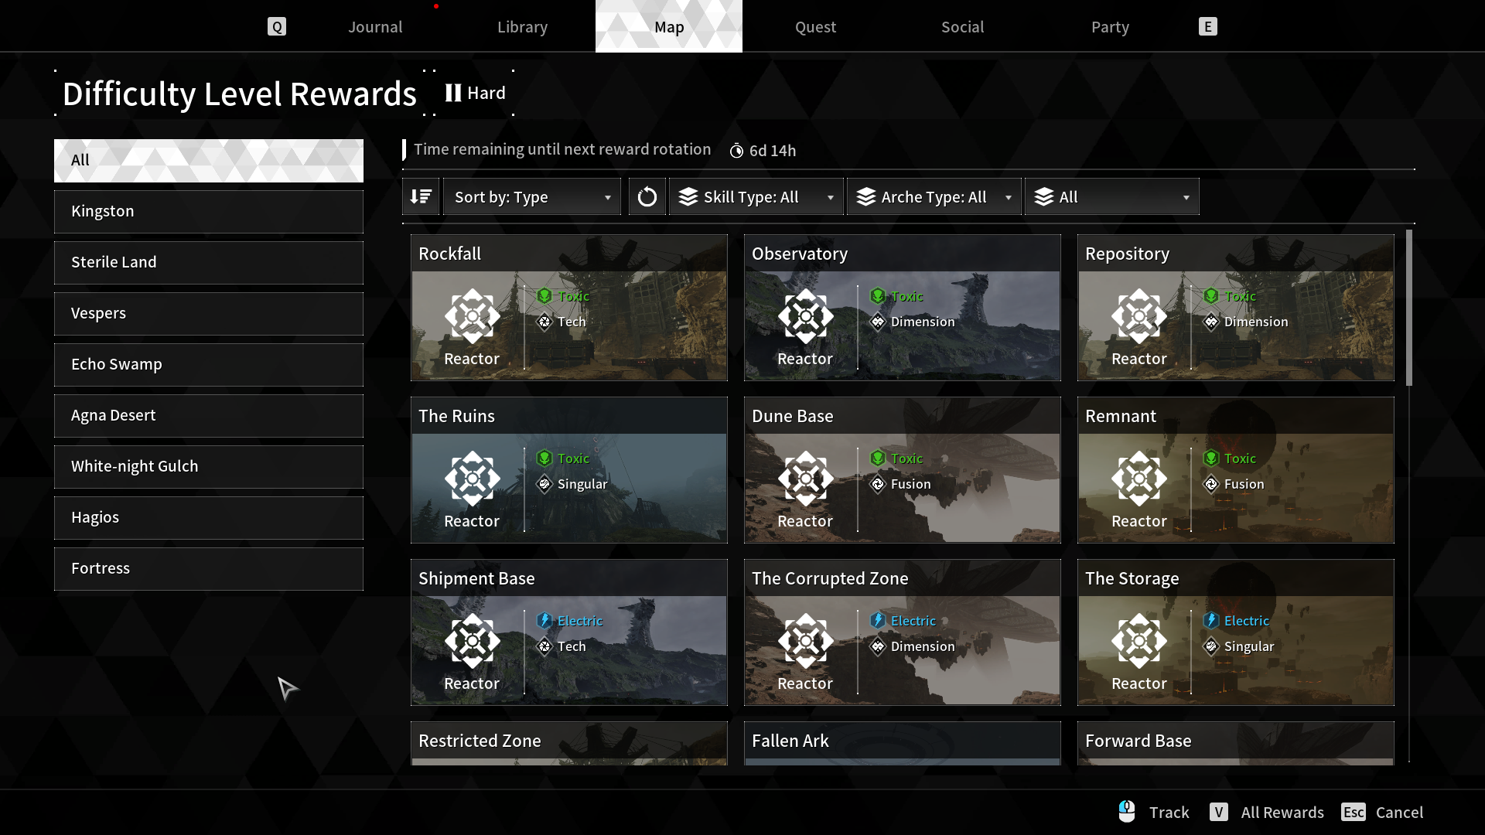Open the Sort by: Type dropdown
The image size is (1485, 835).
click(531, 196)
